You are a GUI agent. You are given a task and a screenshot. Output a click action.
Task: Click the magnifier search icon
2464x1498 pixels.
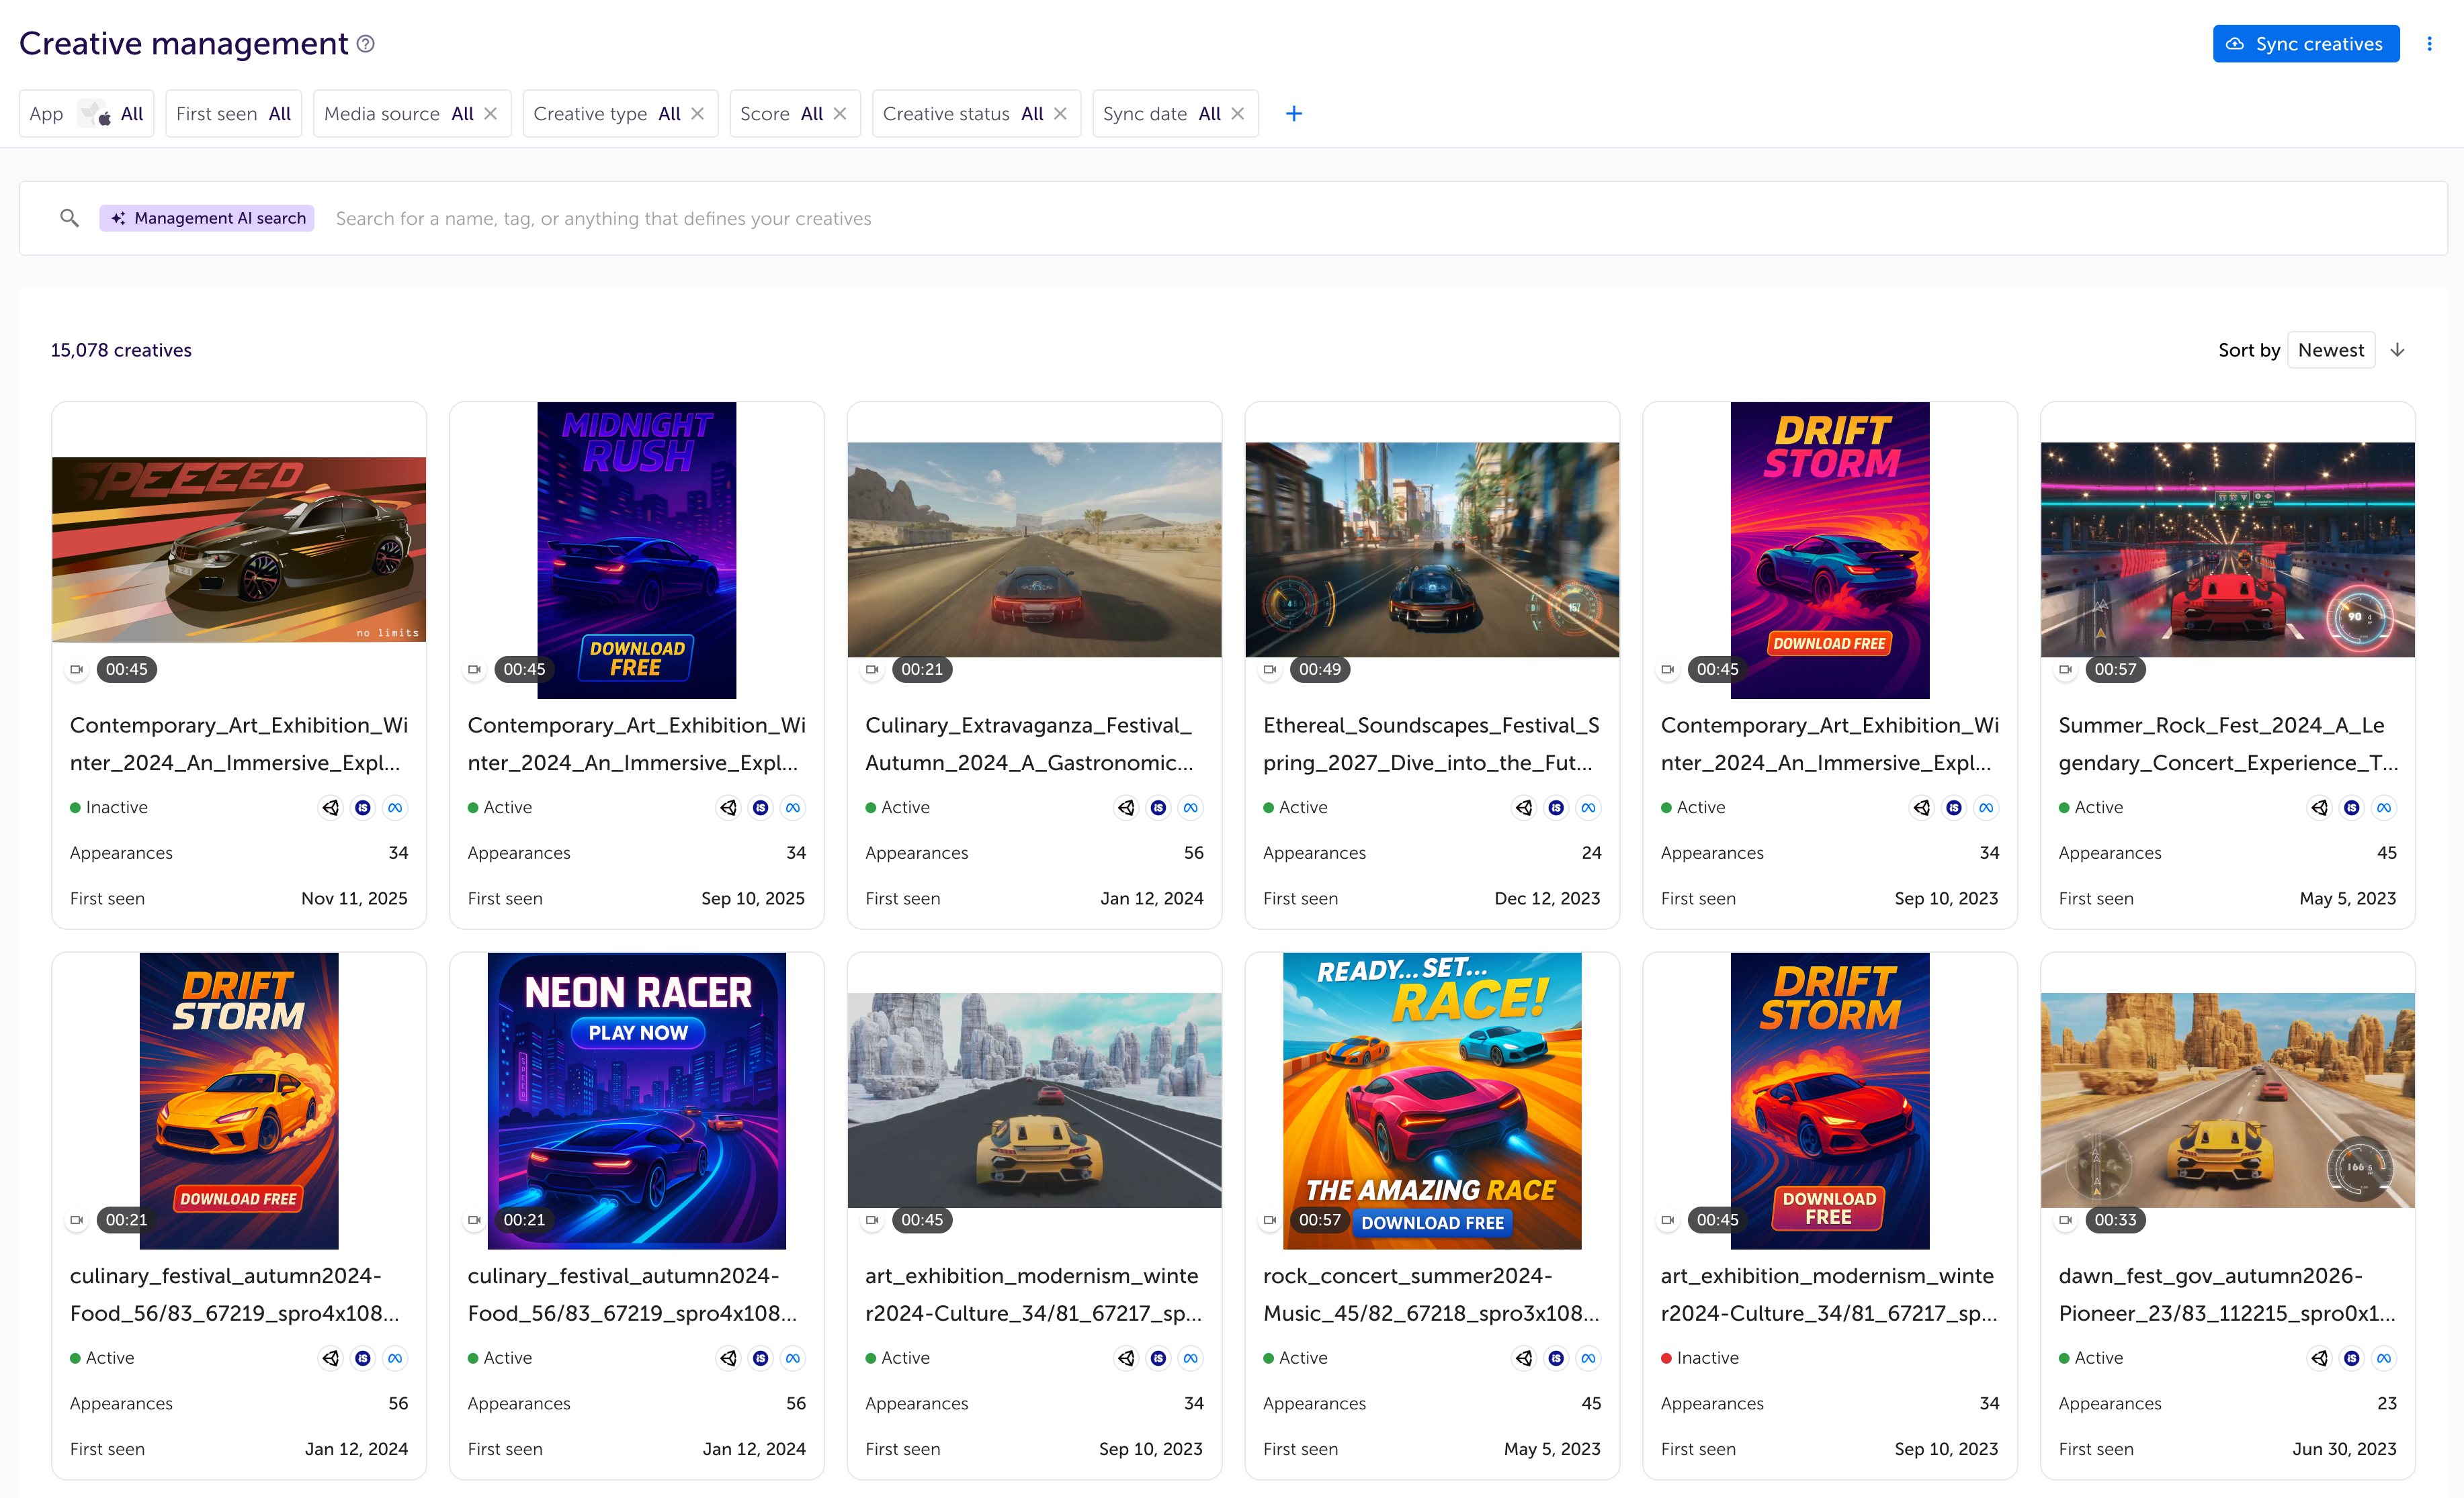(69, 218)
